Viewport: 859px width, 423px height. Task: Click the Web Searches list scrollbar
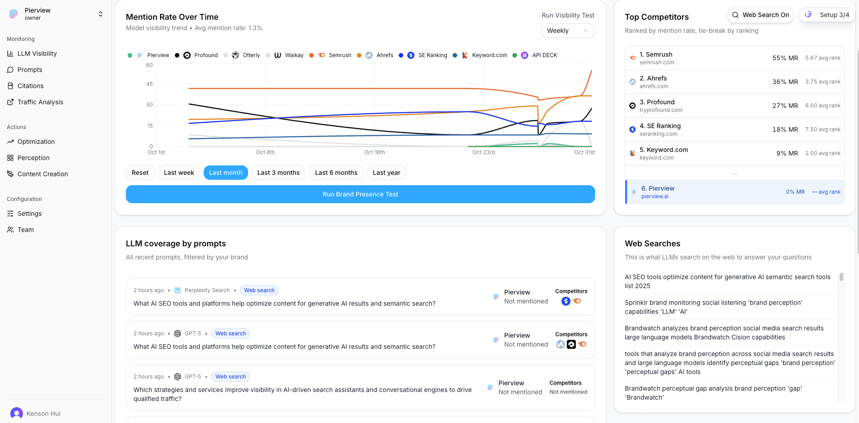tap(841, 277)
